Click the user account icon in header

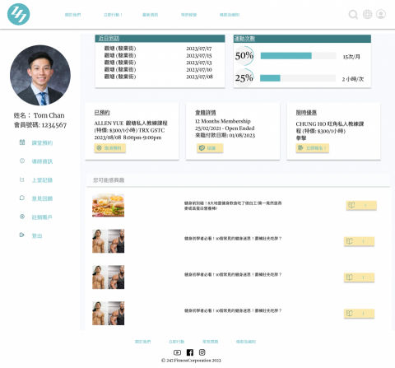[381, 14]
